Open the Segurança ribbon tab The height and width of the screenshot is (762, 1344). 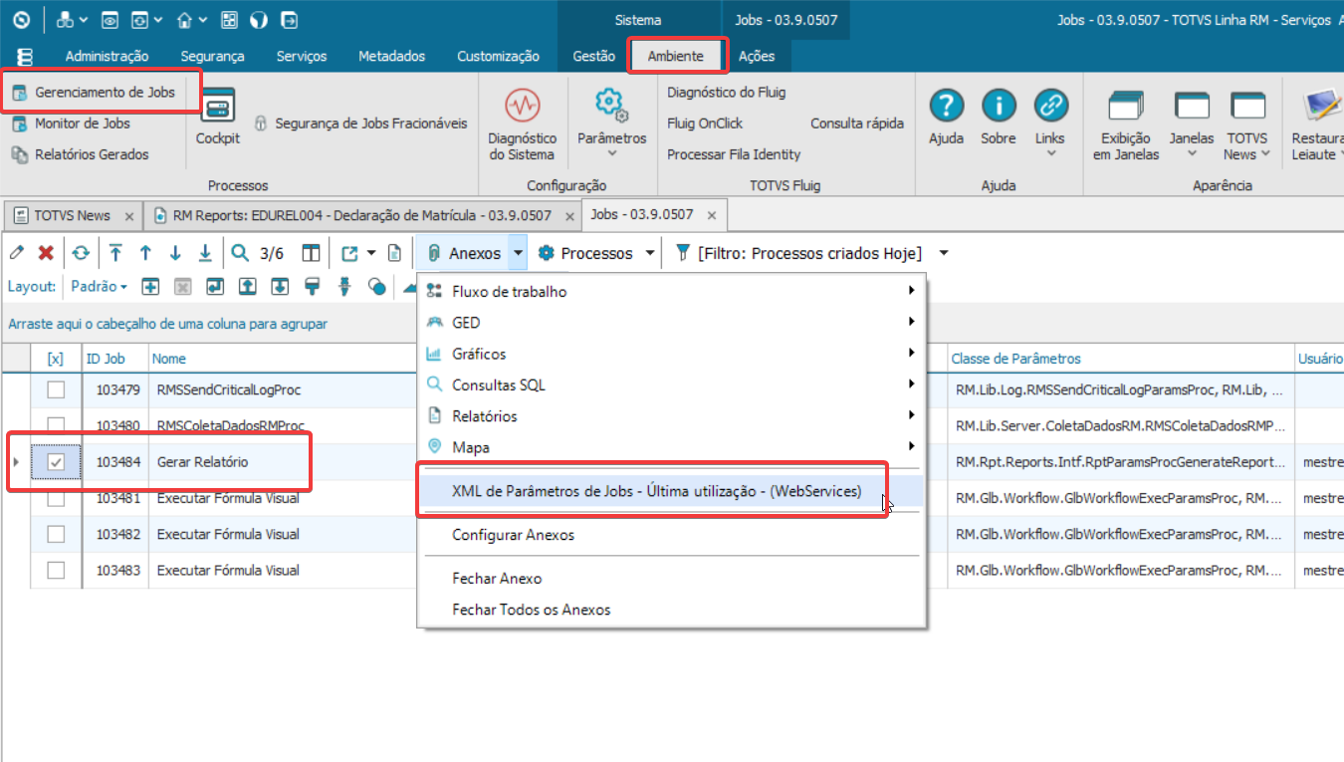tap(212, 56)
